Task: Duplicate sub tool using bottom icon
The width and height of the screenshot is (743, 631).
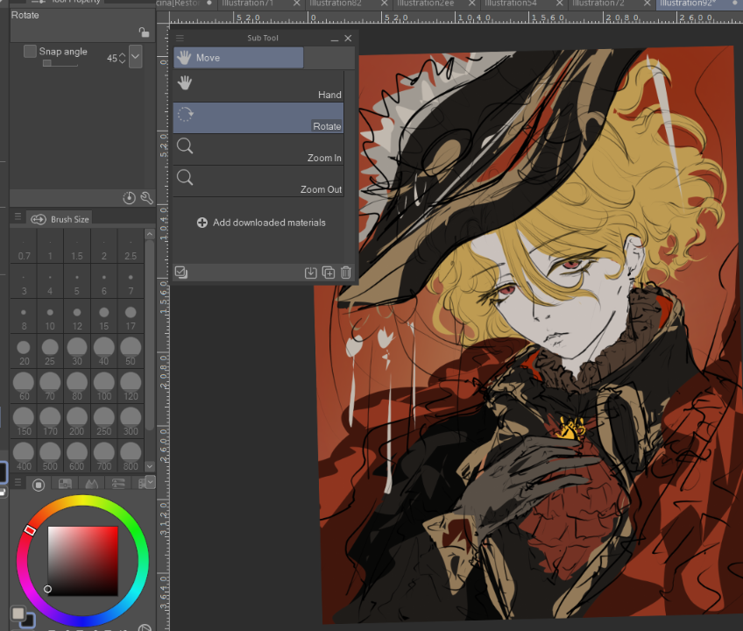Action: (329, 273)
